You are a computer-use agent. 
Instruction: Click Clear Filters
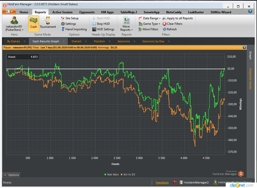click(x=173, y=24)
